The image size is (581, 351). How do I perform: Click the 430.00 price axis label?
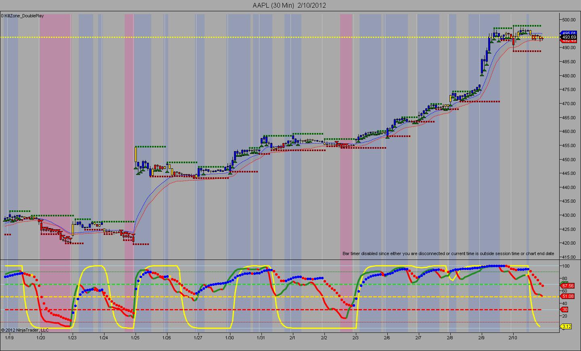pos(568,215)
